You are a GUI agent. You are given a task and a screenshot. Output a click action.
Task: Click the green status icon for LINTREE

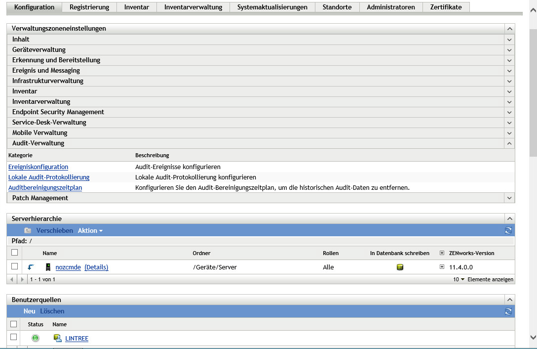click(35, 338)
